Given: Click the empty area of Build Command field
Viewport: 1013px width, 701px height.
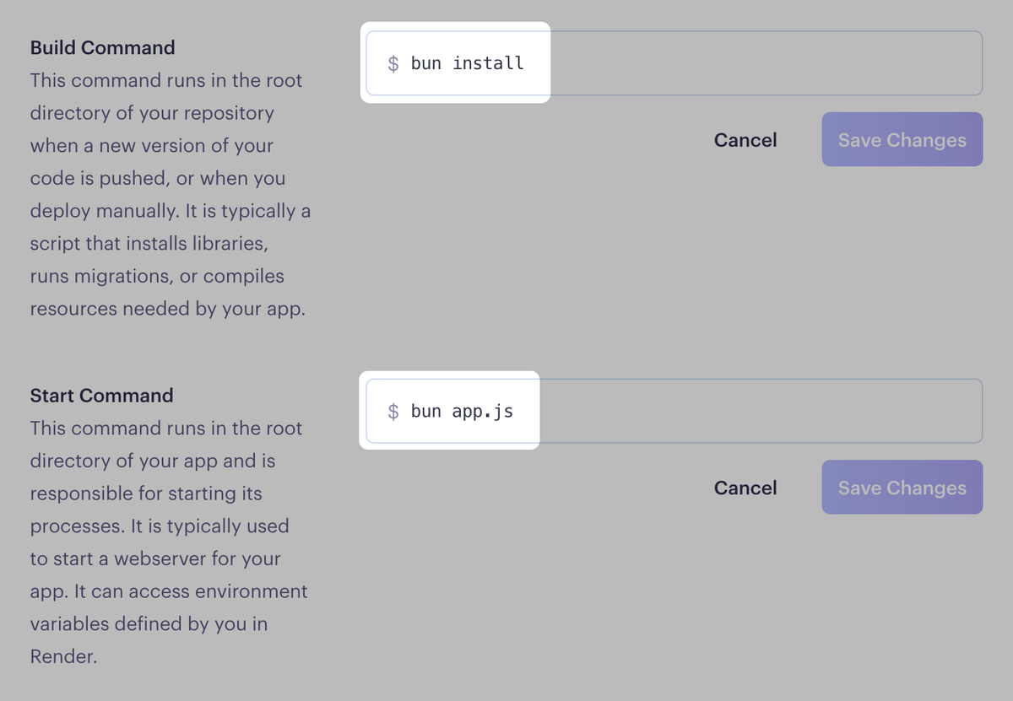Looking at the screenshot, I should tap(760, 62).
